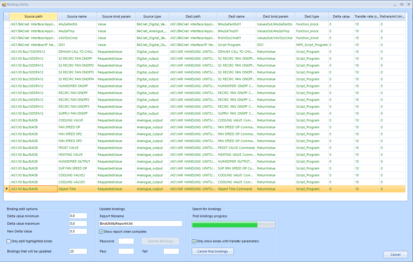Click the Transfer rate column header
The image size is (413, 262).
click(366, 16)
